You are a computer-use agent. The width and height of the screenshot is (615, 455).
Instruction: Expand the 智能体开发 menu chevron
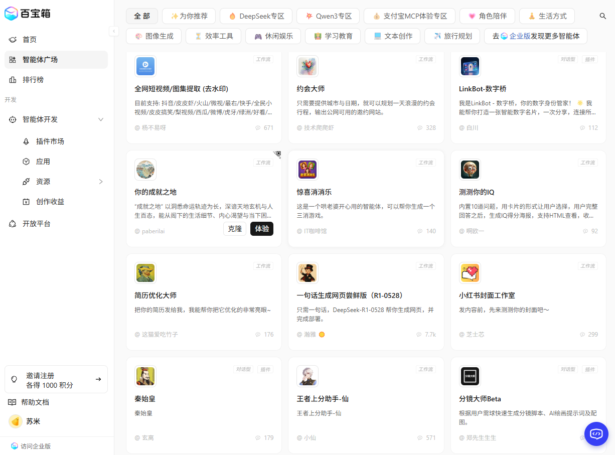click(100, 119)
